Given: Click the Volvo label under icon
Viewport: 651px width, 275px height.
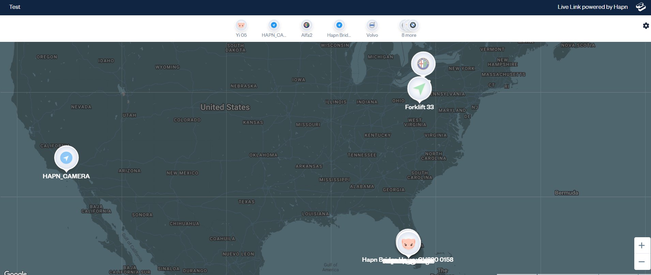Looking at the screenshot, I should (372, 35).
